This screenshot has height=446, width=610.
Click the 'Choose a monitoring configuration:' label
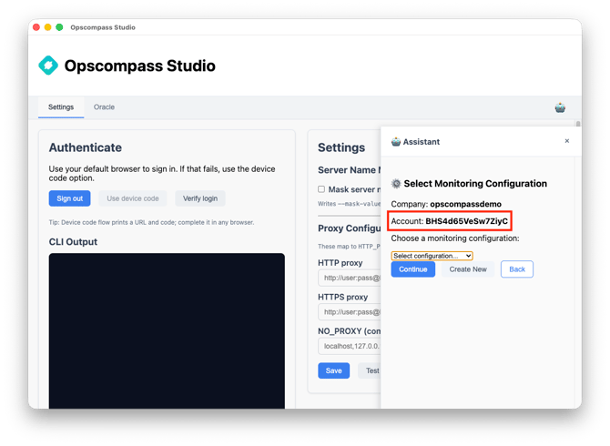click(x=455, y=238)
